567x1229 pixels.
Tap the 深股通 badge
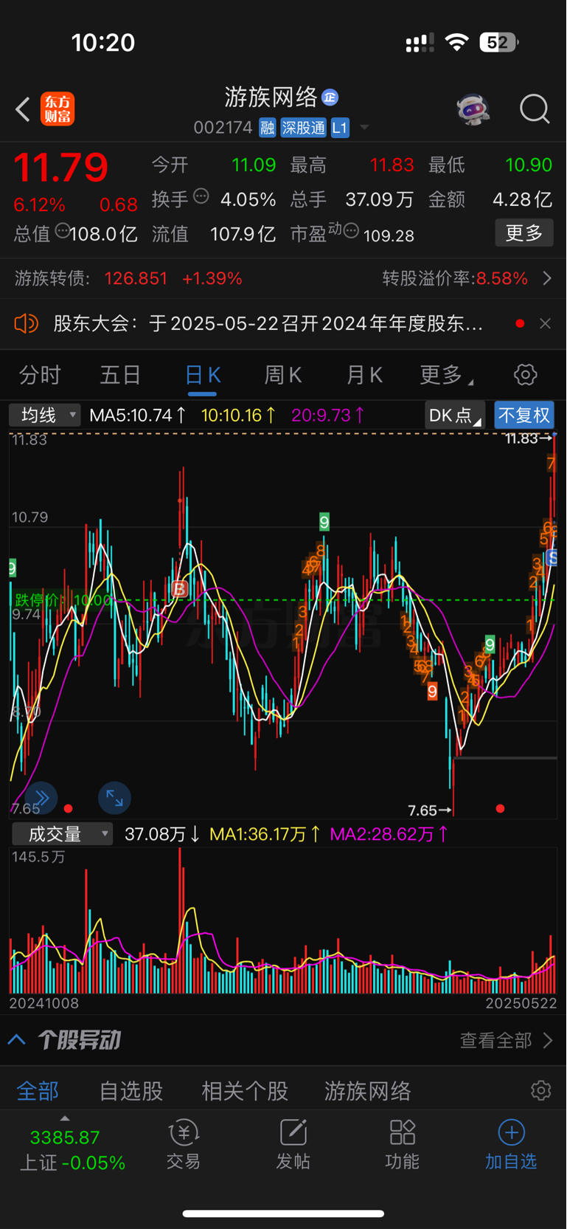(x=303, y=128)
